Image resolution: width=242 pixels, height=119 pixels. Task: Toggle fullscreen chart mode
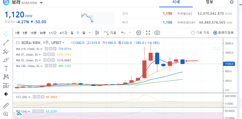148,33
